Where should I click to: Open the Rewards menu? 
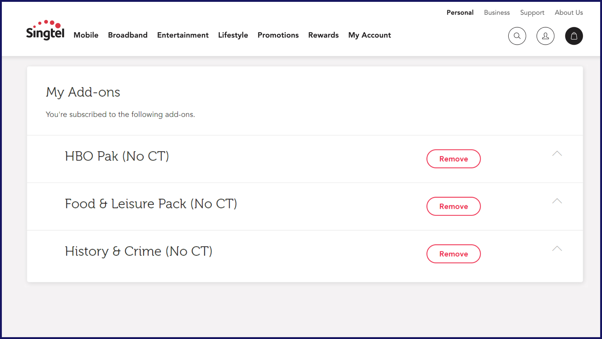pos(323,35)
